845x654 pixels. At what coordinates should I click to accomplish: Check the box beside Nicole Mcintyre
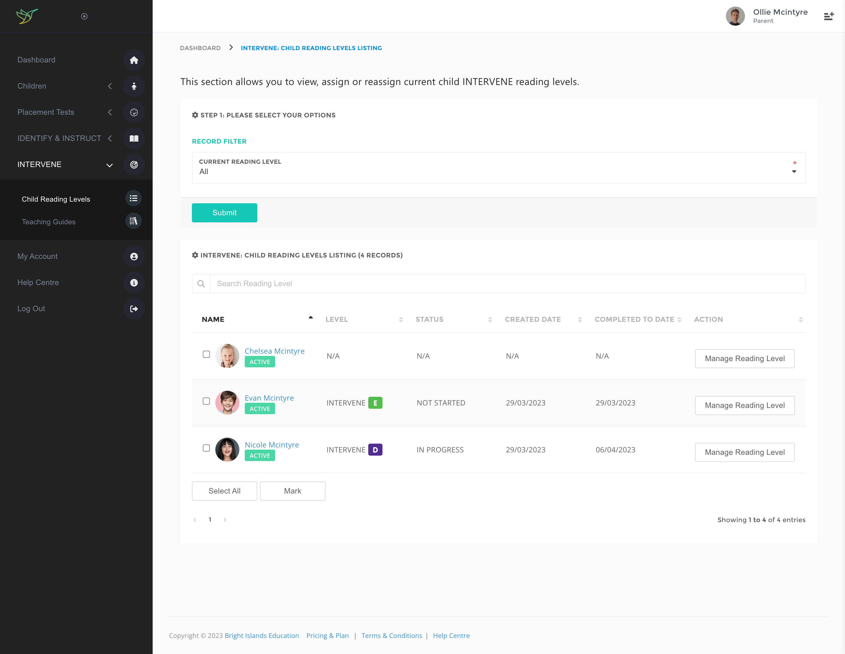click(206, 448)
